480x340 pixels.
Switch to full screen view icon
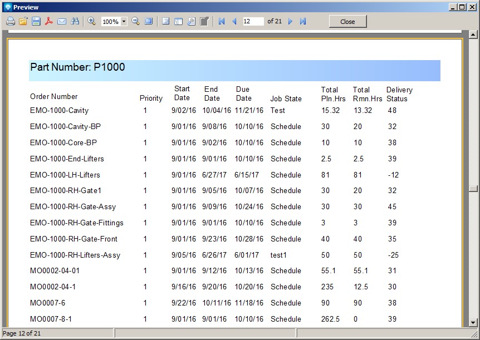tap(149, 21)
